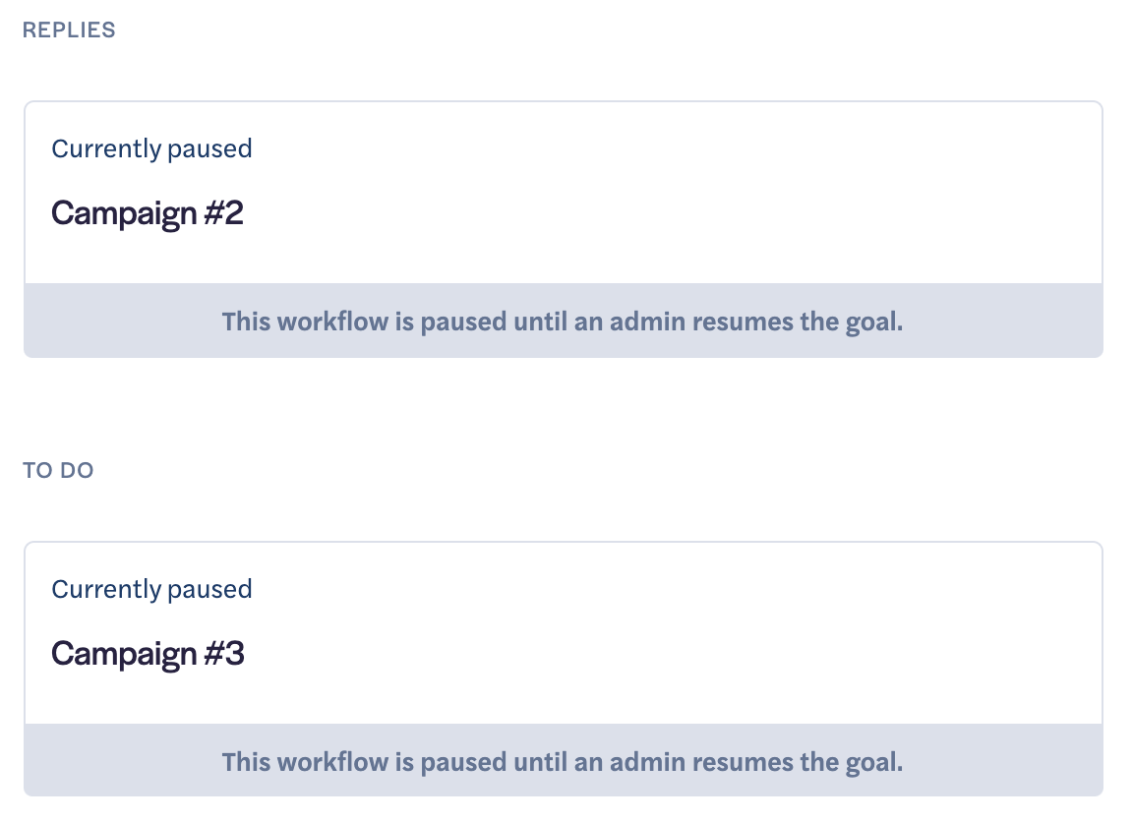Select the Campaign #3 title text

pyautogui.click(x=148, y=653)
